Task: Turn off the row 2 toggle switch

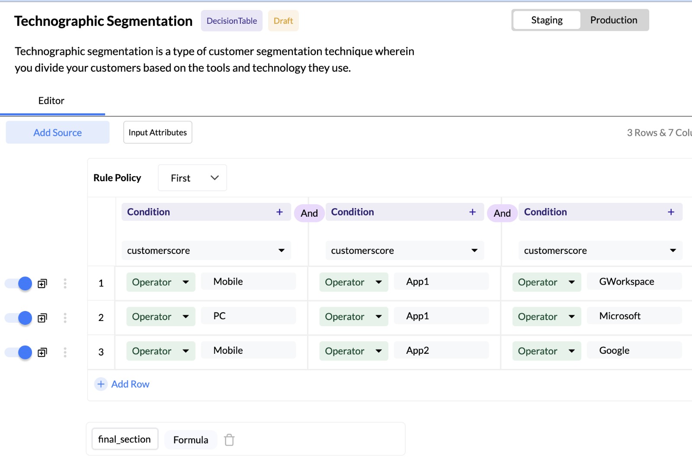Action: [x=19, y=318]
